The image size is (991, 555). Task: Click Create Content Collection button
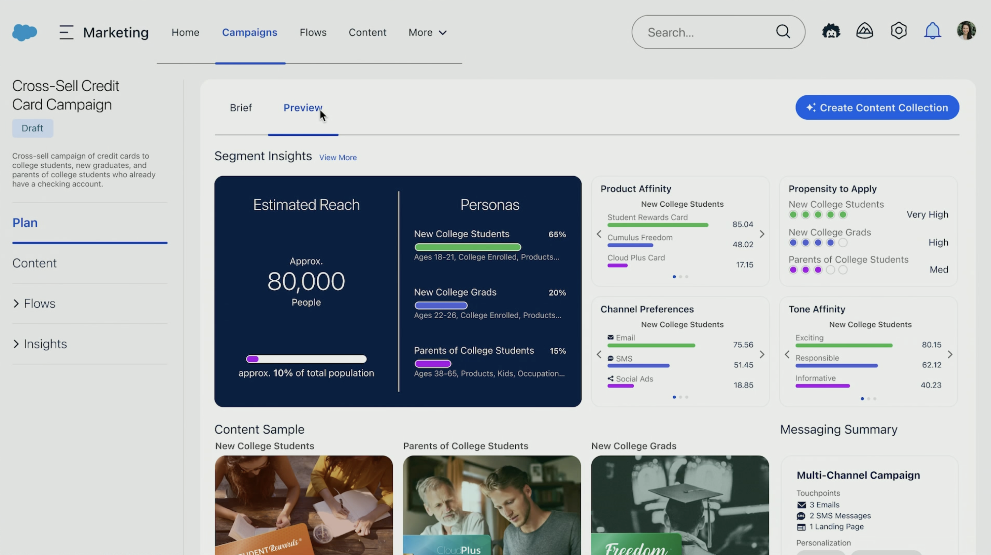click(877, 107)
